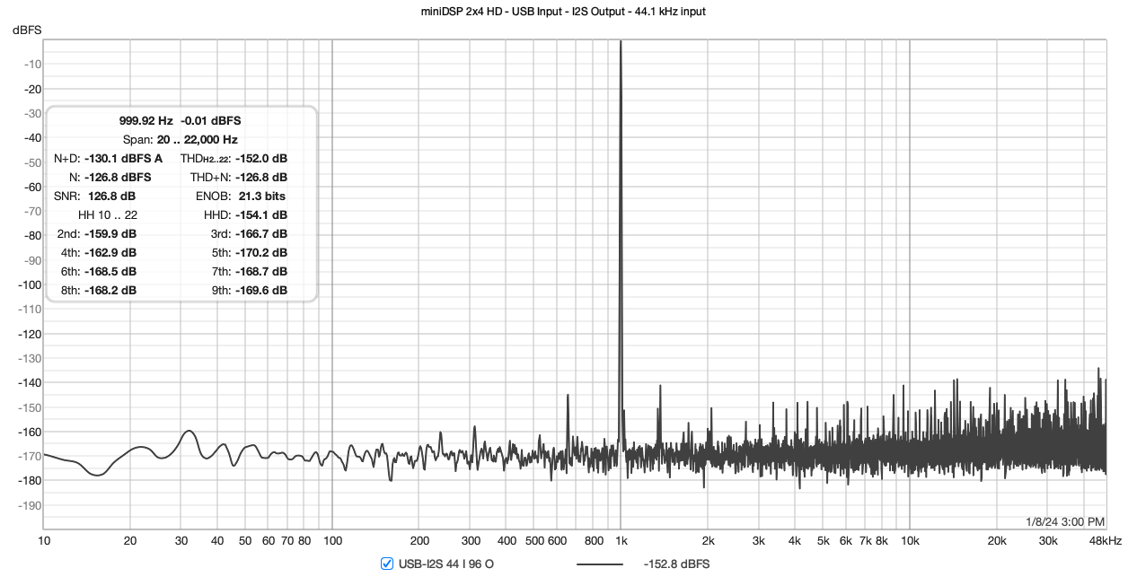The height and width of the screenshot is (577, 1128).
Task: Click the SNR 126.8 dB value
Action: pos(111,196)
